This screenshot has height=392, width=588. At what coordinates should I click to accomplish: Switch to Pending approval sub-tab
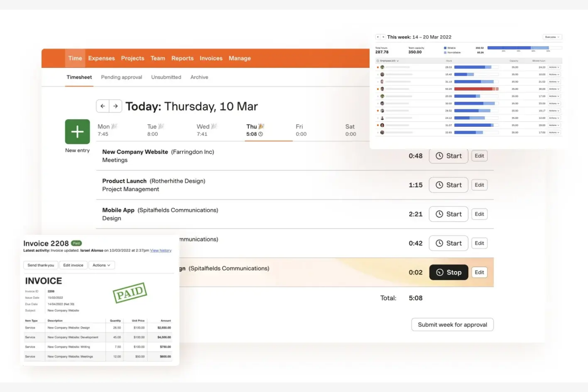121,77
